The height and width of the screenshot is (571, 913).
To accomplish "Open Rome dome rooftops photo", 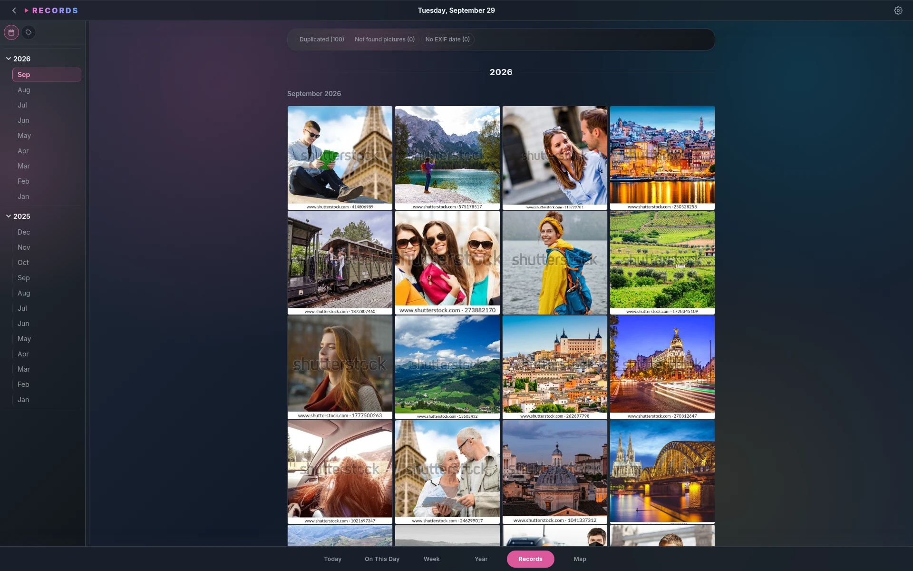I will tap(555, 472).
